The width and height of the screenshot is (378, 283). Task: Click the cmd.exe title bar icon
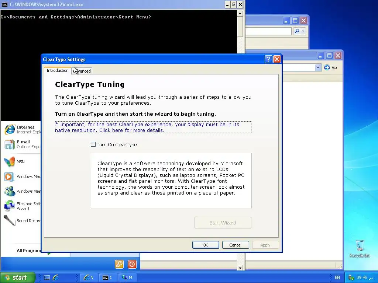[4, 4]
